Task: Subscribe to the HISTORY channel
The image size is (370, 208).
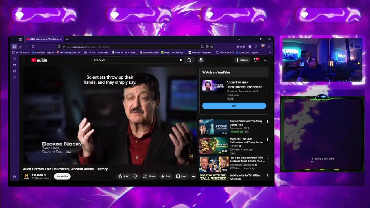Action: [62, 176]
